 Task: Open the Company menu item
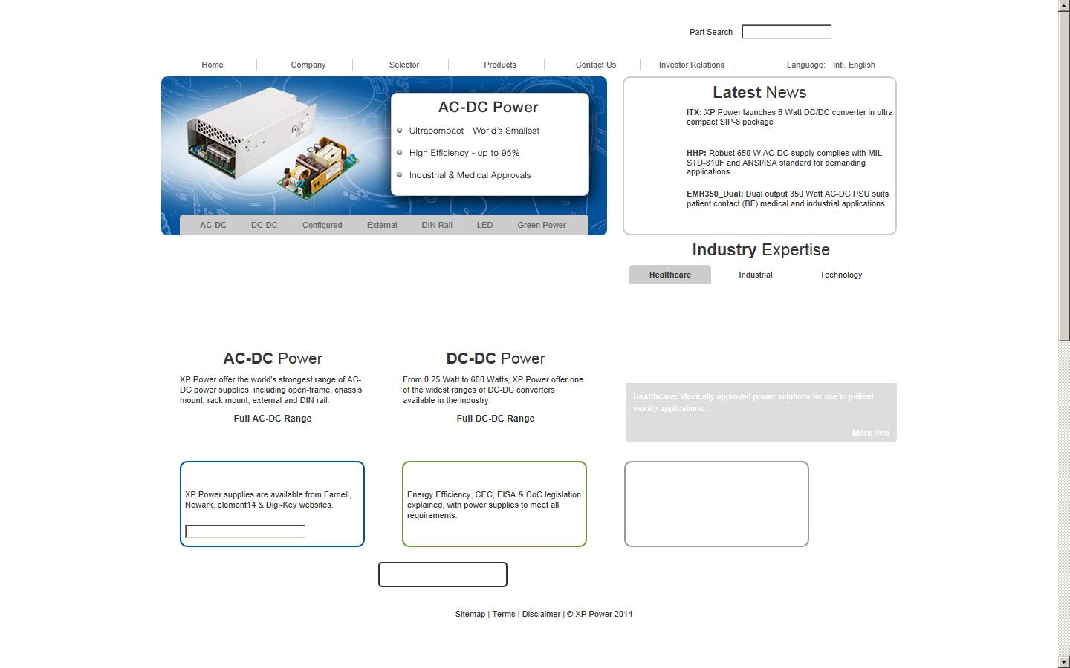coord(307,65)
